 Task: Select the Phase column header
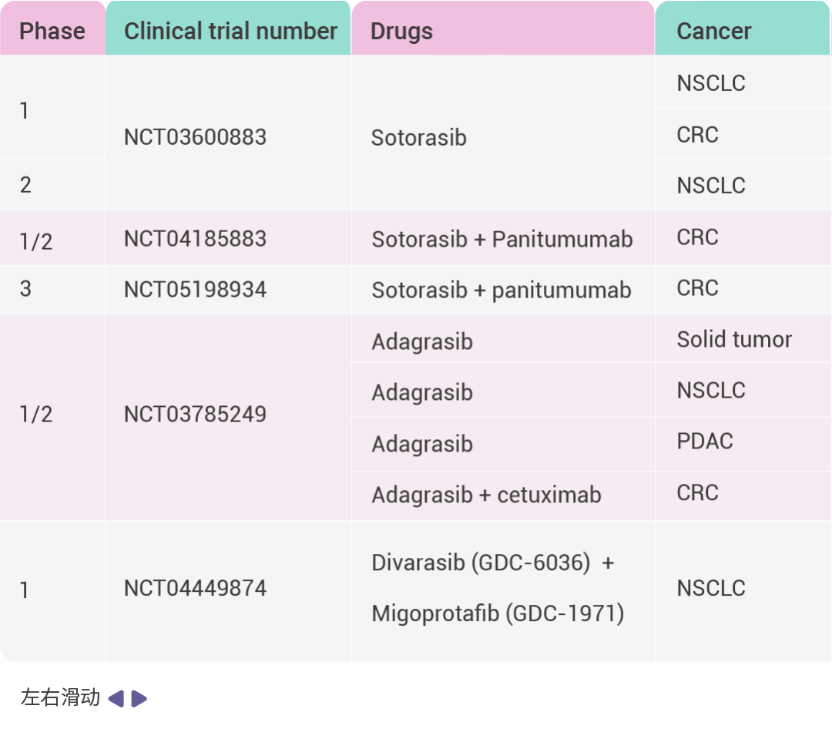[x=52, y=32]
